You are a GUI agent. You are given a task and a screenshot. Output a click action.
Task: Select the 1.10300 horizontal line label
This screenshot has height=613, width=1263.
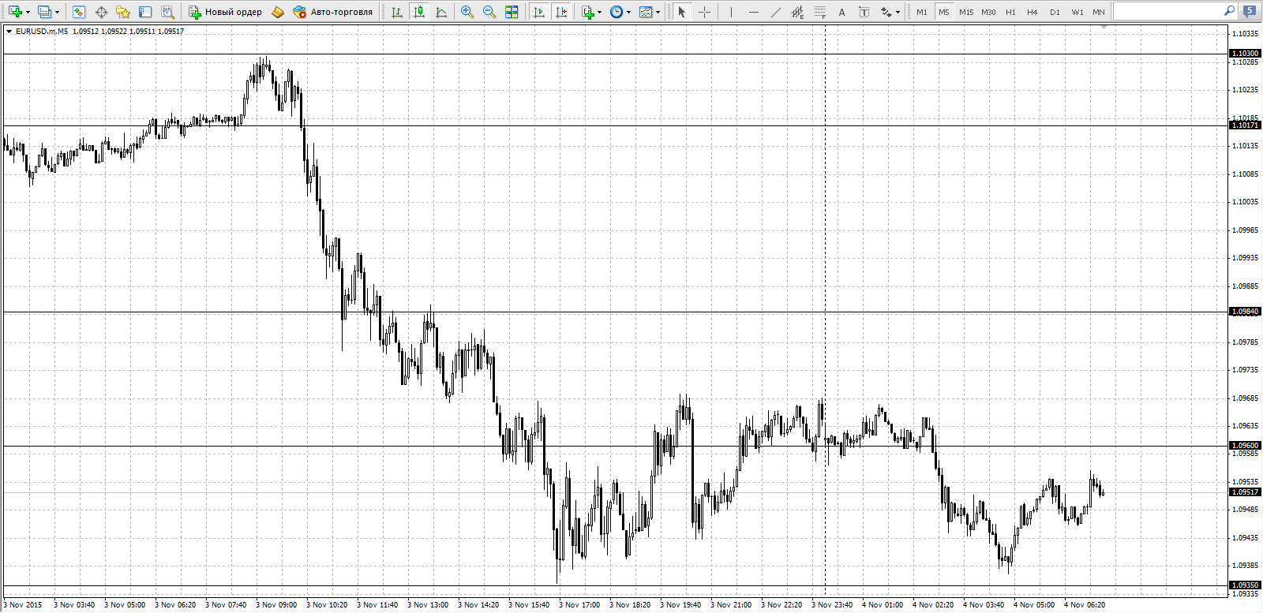point(1246,54)
